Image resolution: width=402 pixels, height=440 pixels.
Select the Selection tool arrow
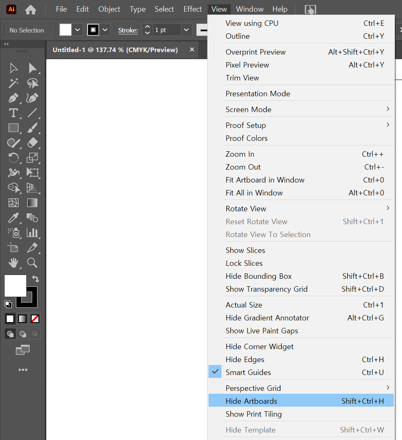(x=13, y=68)
